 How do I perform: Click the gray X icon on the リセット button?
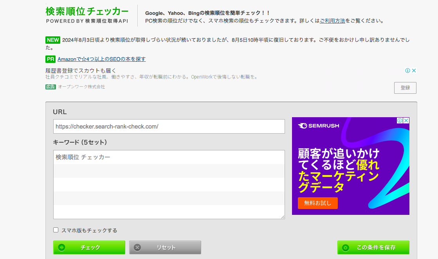coord(137,248)
